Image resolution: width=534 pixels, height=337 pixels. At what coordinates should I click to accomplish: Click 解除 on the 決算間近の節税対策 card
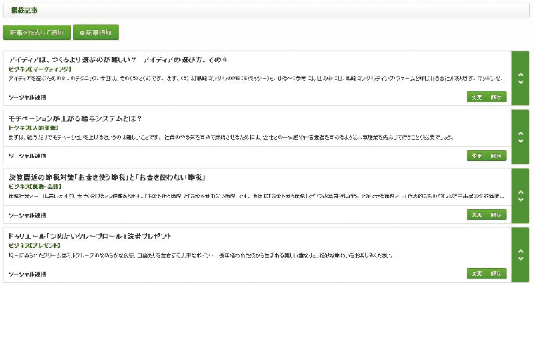point(496,215)
